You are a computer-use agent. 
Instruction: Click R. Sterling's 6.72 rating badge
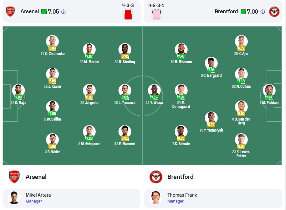tap(125, 56)
